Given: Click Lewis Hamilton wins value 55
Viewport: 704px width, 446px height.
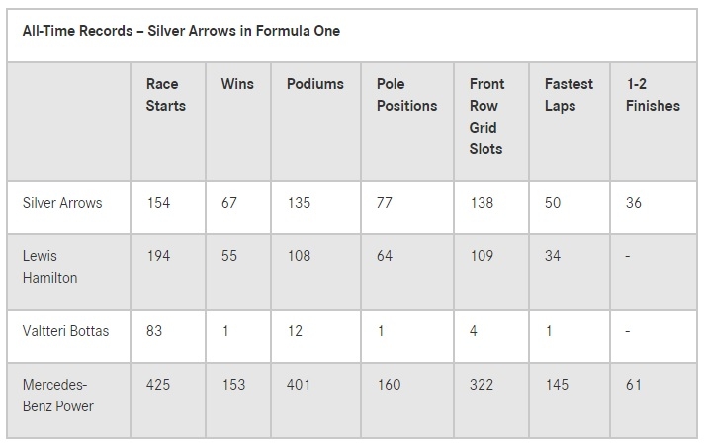Looking at the screenshot, I should pos(229,256).
